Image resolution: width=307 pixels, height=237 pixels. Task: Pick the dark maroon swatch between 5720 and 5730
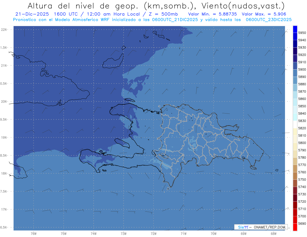pyautogui.click(x=295, y=198)
